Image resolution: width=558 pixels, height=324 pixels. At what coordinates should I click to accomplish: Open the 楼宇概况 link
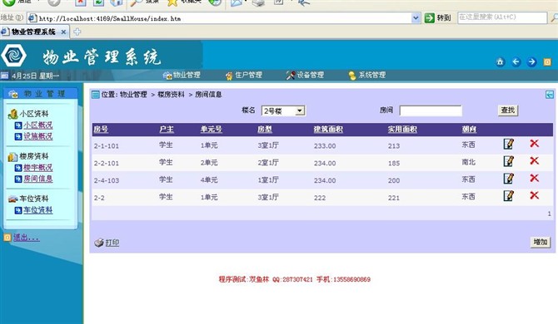click(38, 168)
